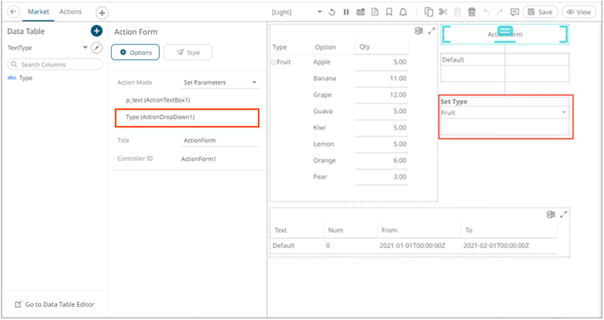Click the To column header

(468, 230)
